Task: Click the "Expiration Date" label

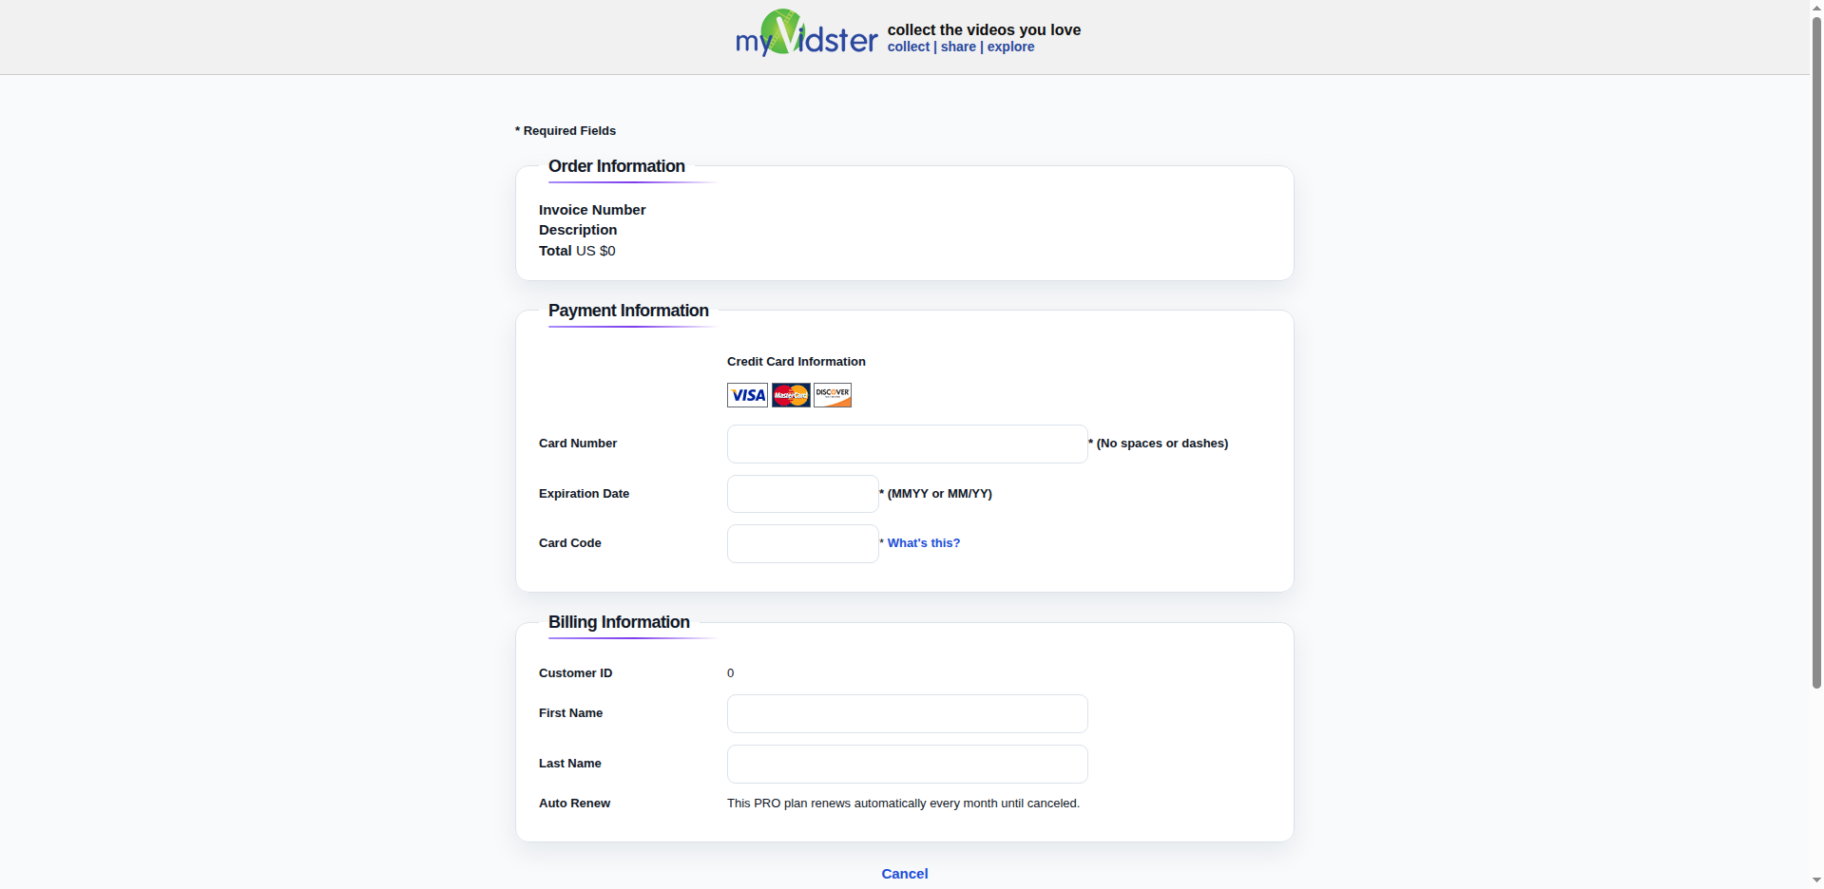Action: tap(584, 494)
